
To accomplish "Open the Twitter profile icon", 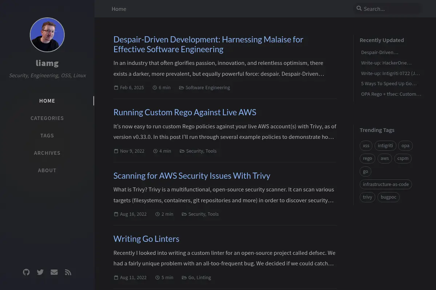I will click(40, 272).
